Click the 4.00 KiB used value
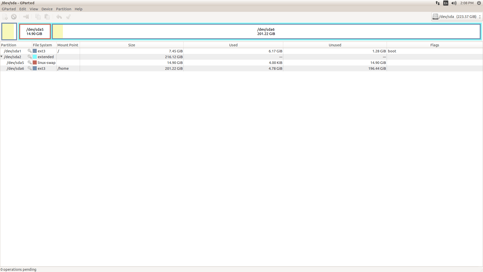 tap(275, 62)
